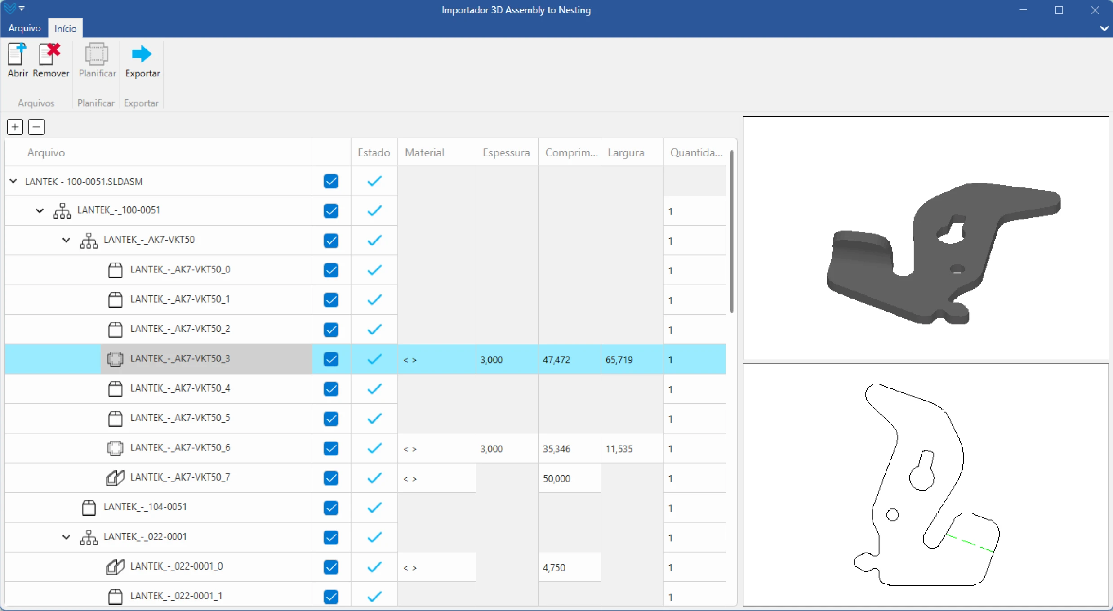1113x611 pixels.
Task: Click the part icon of LANTEK_-_022-0001_1
Action: pos(115,596)
